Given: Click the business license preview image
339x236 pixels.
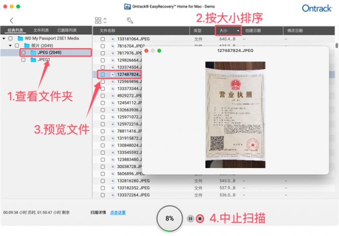Looking at the screenshot, I should 235,115.
